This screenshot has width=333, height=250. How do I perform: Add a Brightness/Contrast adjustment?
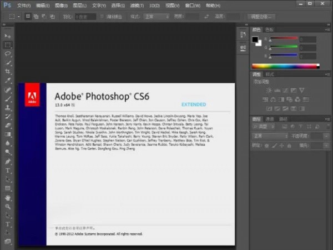(269, 91)
